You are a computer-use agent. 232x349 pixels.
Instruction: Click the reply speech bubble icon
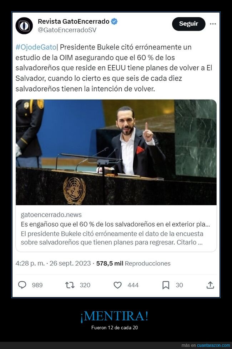coord(22,285)
